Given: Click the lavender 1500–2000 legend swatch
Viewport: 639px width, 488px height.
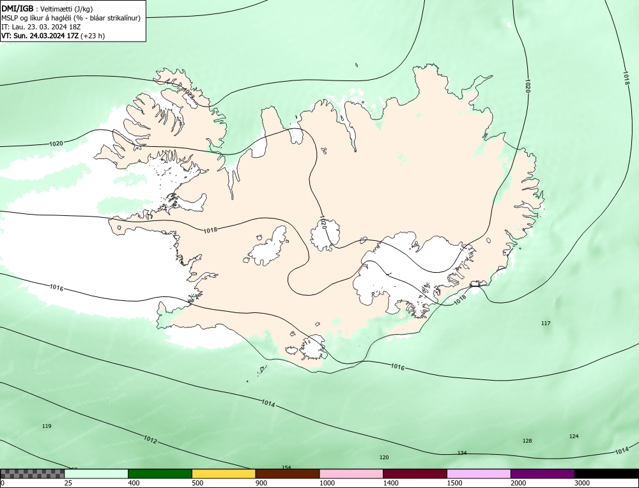Looking at the screenshot, I should tap(479, 474).
